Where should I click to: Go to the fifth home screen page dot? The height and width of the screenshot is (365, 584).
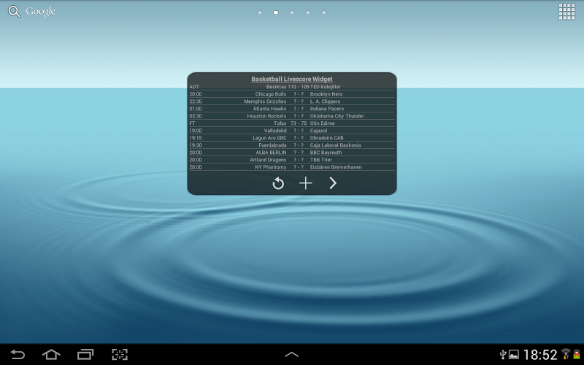click(x=323, y=12)
